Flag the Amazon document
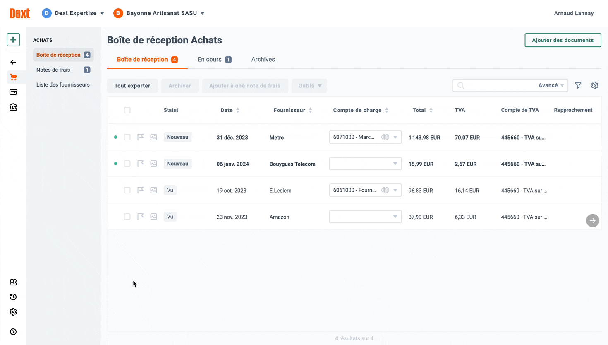 pos(141,217)
